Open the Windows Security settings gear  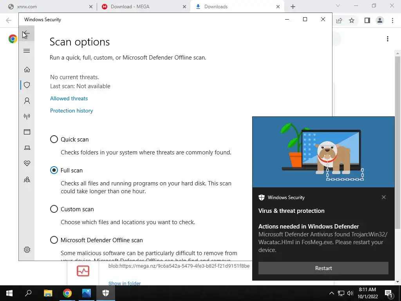tap(27, 250)
